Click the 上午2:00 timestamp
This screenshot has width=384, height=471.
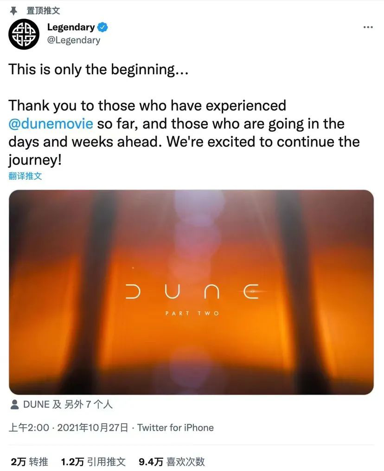click(29, 427)
